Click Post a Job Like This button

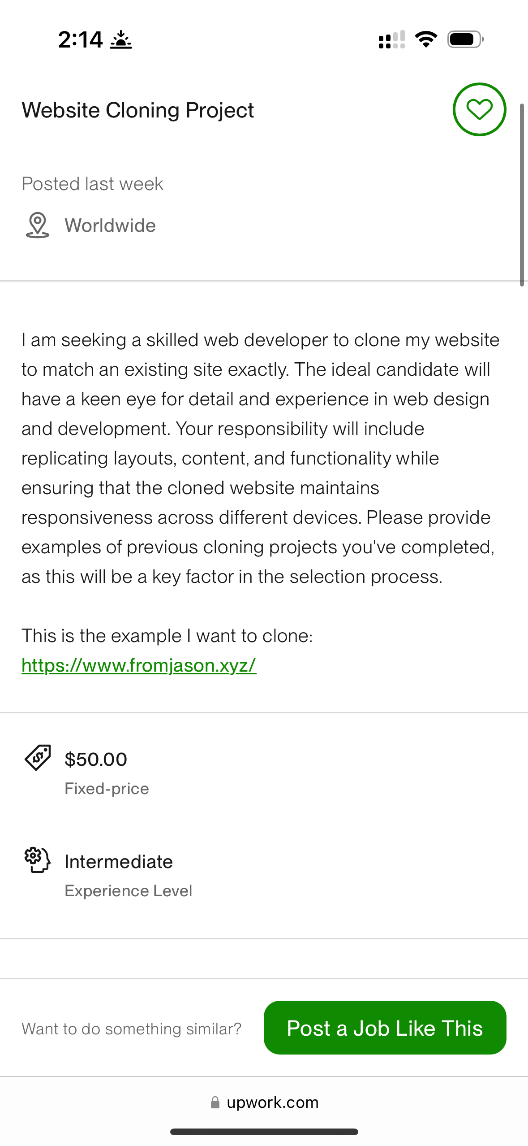[x=385, y=1028]
